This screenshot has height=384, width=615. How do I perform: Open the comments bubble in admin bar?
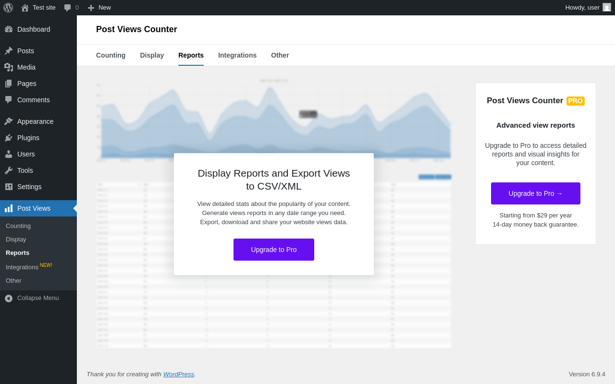pos(68,8)
